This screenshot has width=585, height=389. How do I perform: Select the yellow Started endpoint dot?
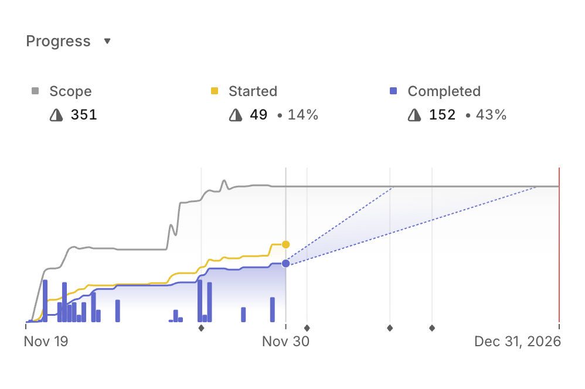(285, 244)
